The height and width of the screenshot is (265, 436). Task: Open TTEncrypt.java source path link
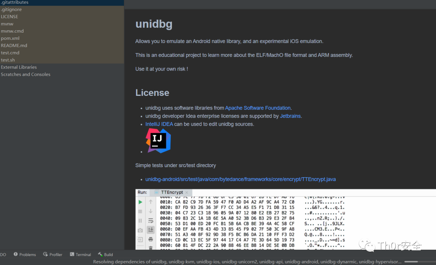pyautogui.click(x=241, y=179)
